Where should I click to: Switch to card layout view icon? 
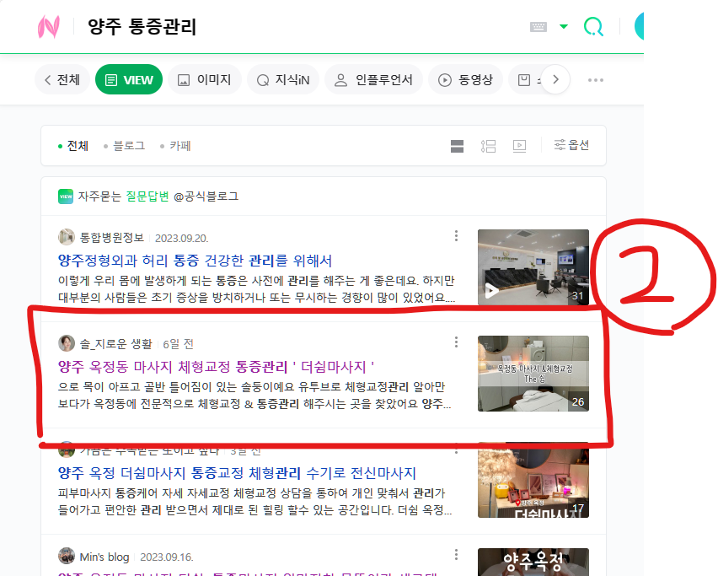point(457,146)
